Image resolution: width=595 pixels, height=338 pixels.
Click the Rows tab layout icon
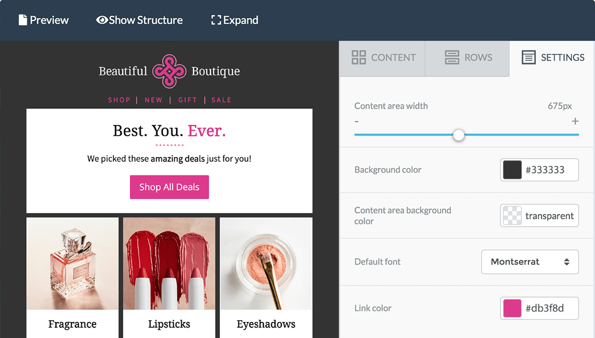pyautogui.click(x=452, y=58)
